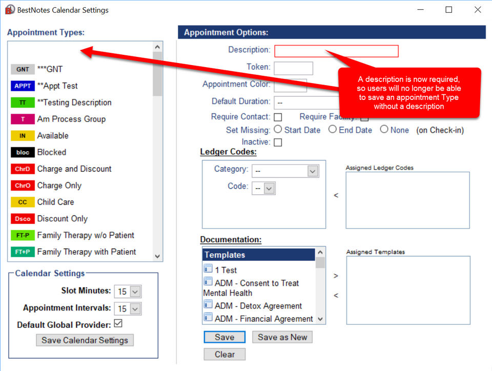Toggle the Inactive checkbox

point(278,142)
